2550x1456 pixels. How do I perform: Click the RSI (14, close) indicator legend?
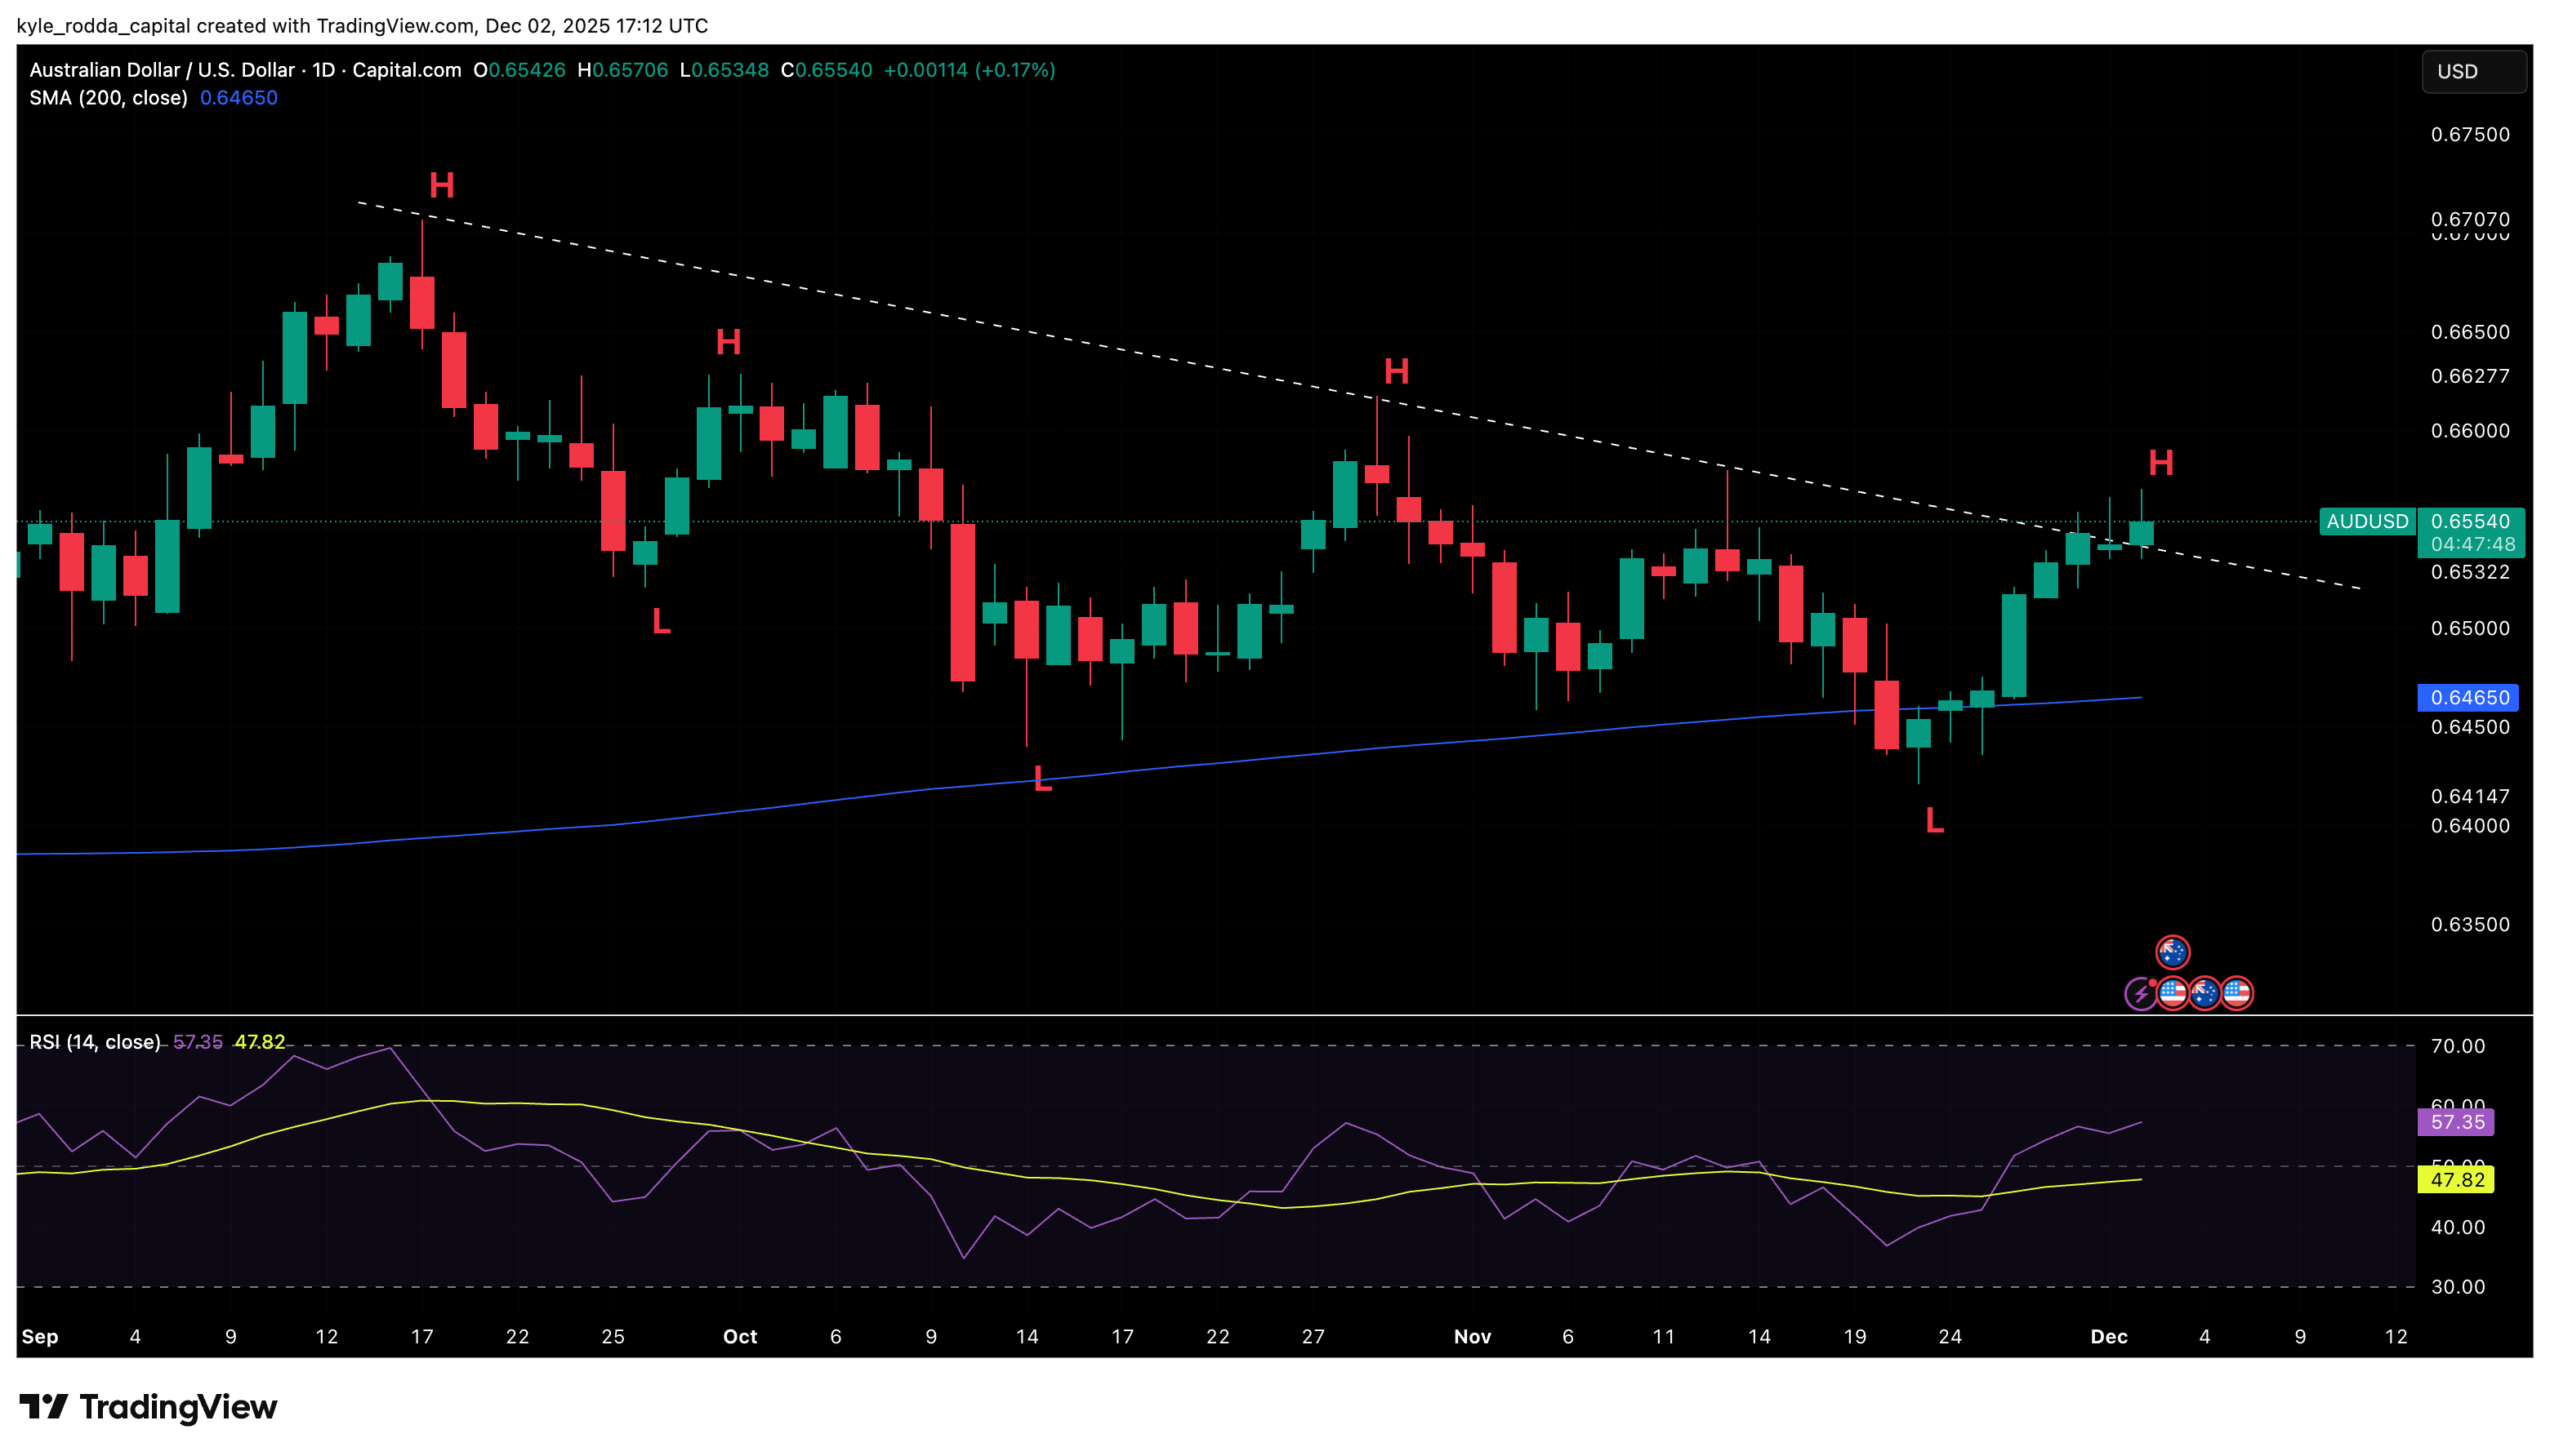click(94, 1042)
